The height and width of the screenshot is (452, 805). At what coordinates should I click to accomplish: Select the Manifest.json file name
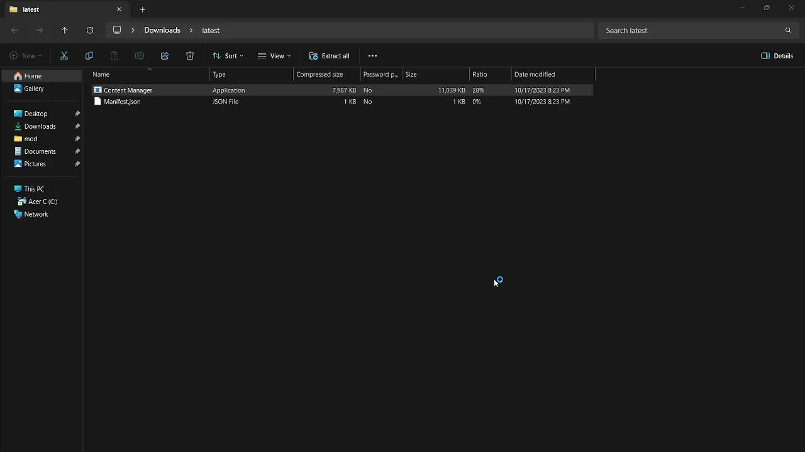122,102
